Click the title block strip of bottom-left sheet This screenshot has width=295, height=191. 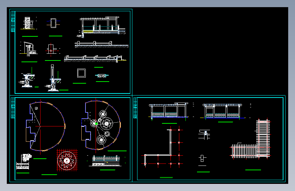point(13,108)
